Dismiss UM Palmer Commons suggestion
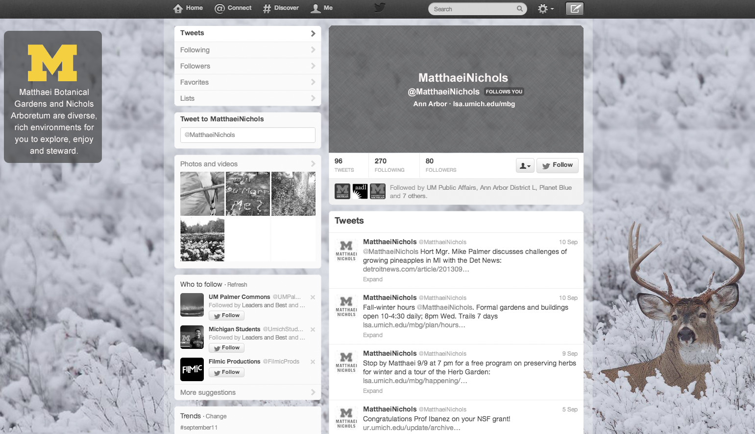Image resolution: width=755 pixels, height=434 pixels. pyautogui.click(x=313, y=297)
